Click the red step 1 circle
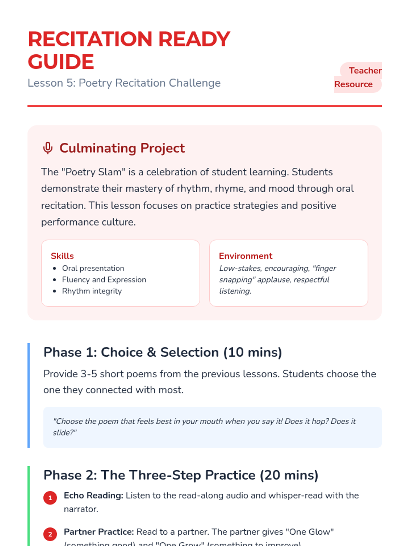409x546 pixels. [x=50, y=498]
